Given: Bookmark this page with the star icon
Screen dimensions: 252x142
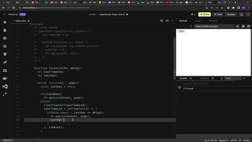Looking at the screenshot, I should tap(222, 8).
